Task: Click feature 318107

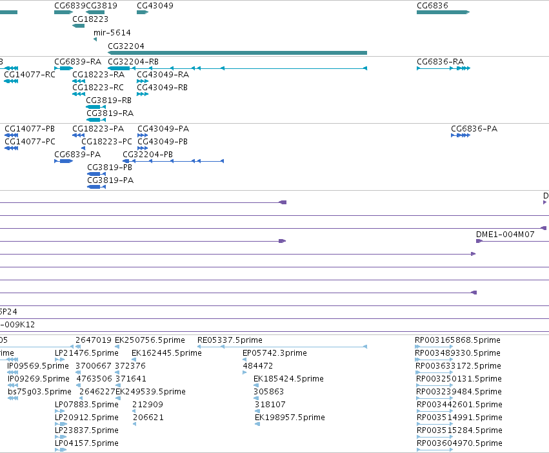Action: coord(257,411)
